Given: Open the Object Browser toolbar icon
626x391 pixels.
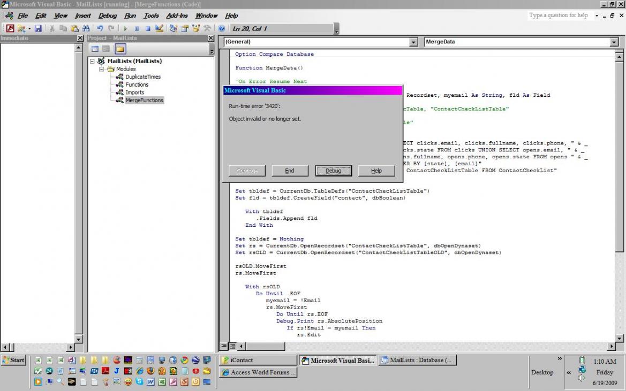Looking at the screenshot, I should (196, 28).
